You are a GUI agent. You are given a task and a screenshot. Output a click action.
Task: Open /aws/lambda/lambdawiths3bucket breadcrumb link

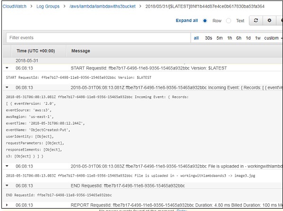(102, 6)
